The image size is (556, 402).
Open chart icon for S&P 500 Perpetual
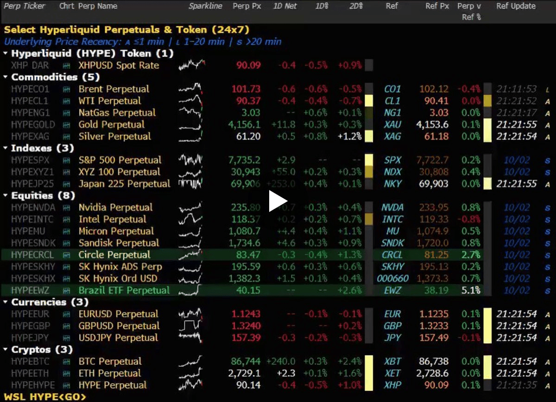(66, 160)
